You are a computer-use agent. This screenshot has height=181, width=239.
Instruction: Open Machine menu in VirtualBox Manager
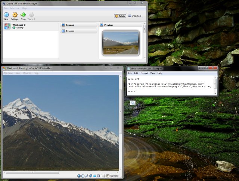tap(15, 8)
